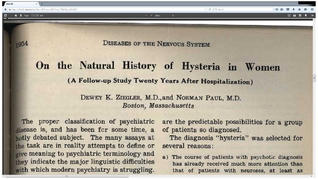Viewport: 318px width, 179px height.
Task: Select the Illiad dll browser tab
Action: coord(21,4)
